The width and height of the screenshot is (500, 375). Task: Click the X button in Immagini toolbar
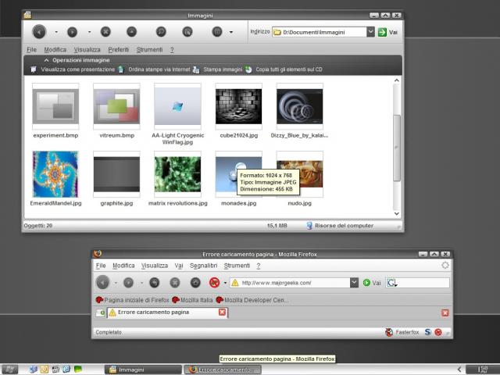coord(105,31)
